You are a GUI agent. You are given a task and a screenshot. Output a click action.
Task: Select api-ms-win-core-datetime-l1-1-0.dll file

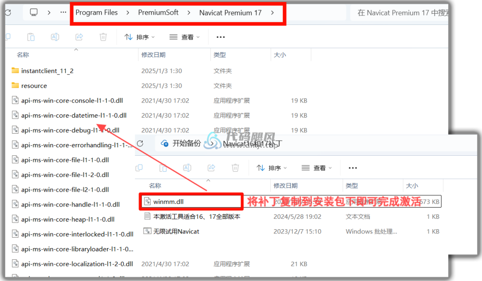74,115
